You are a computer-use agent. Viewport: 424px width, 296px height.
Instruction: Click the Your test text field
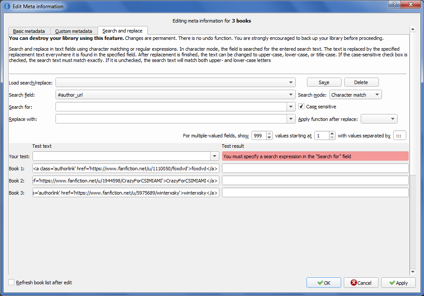121,156
